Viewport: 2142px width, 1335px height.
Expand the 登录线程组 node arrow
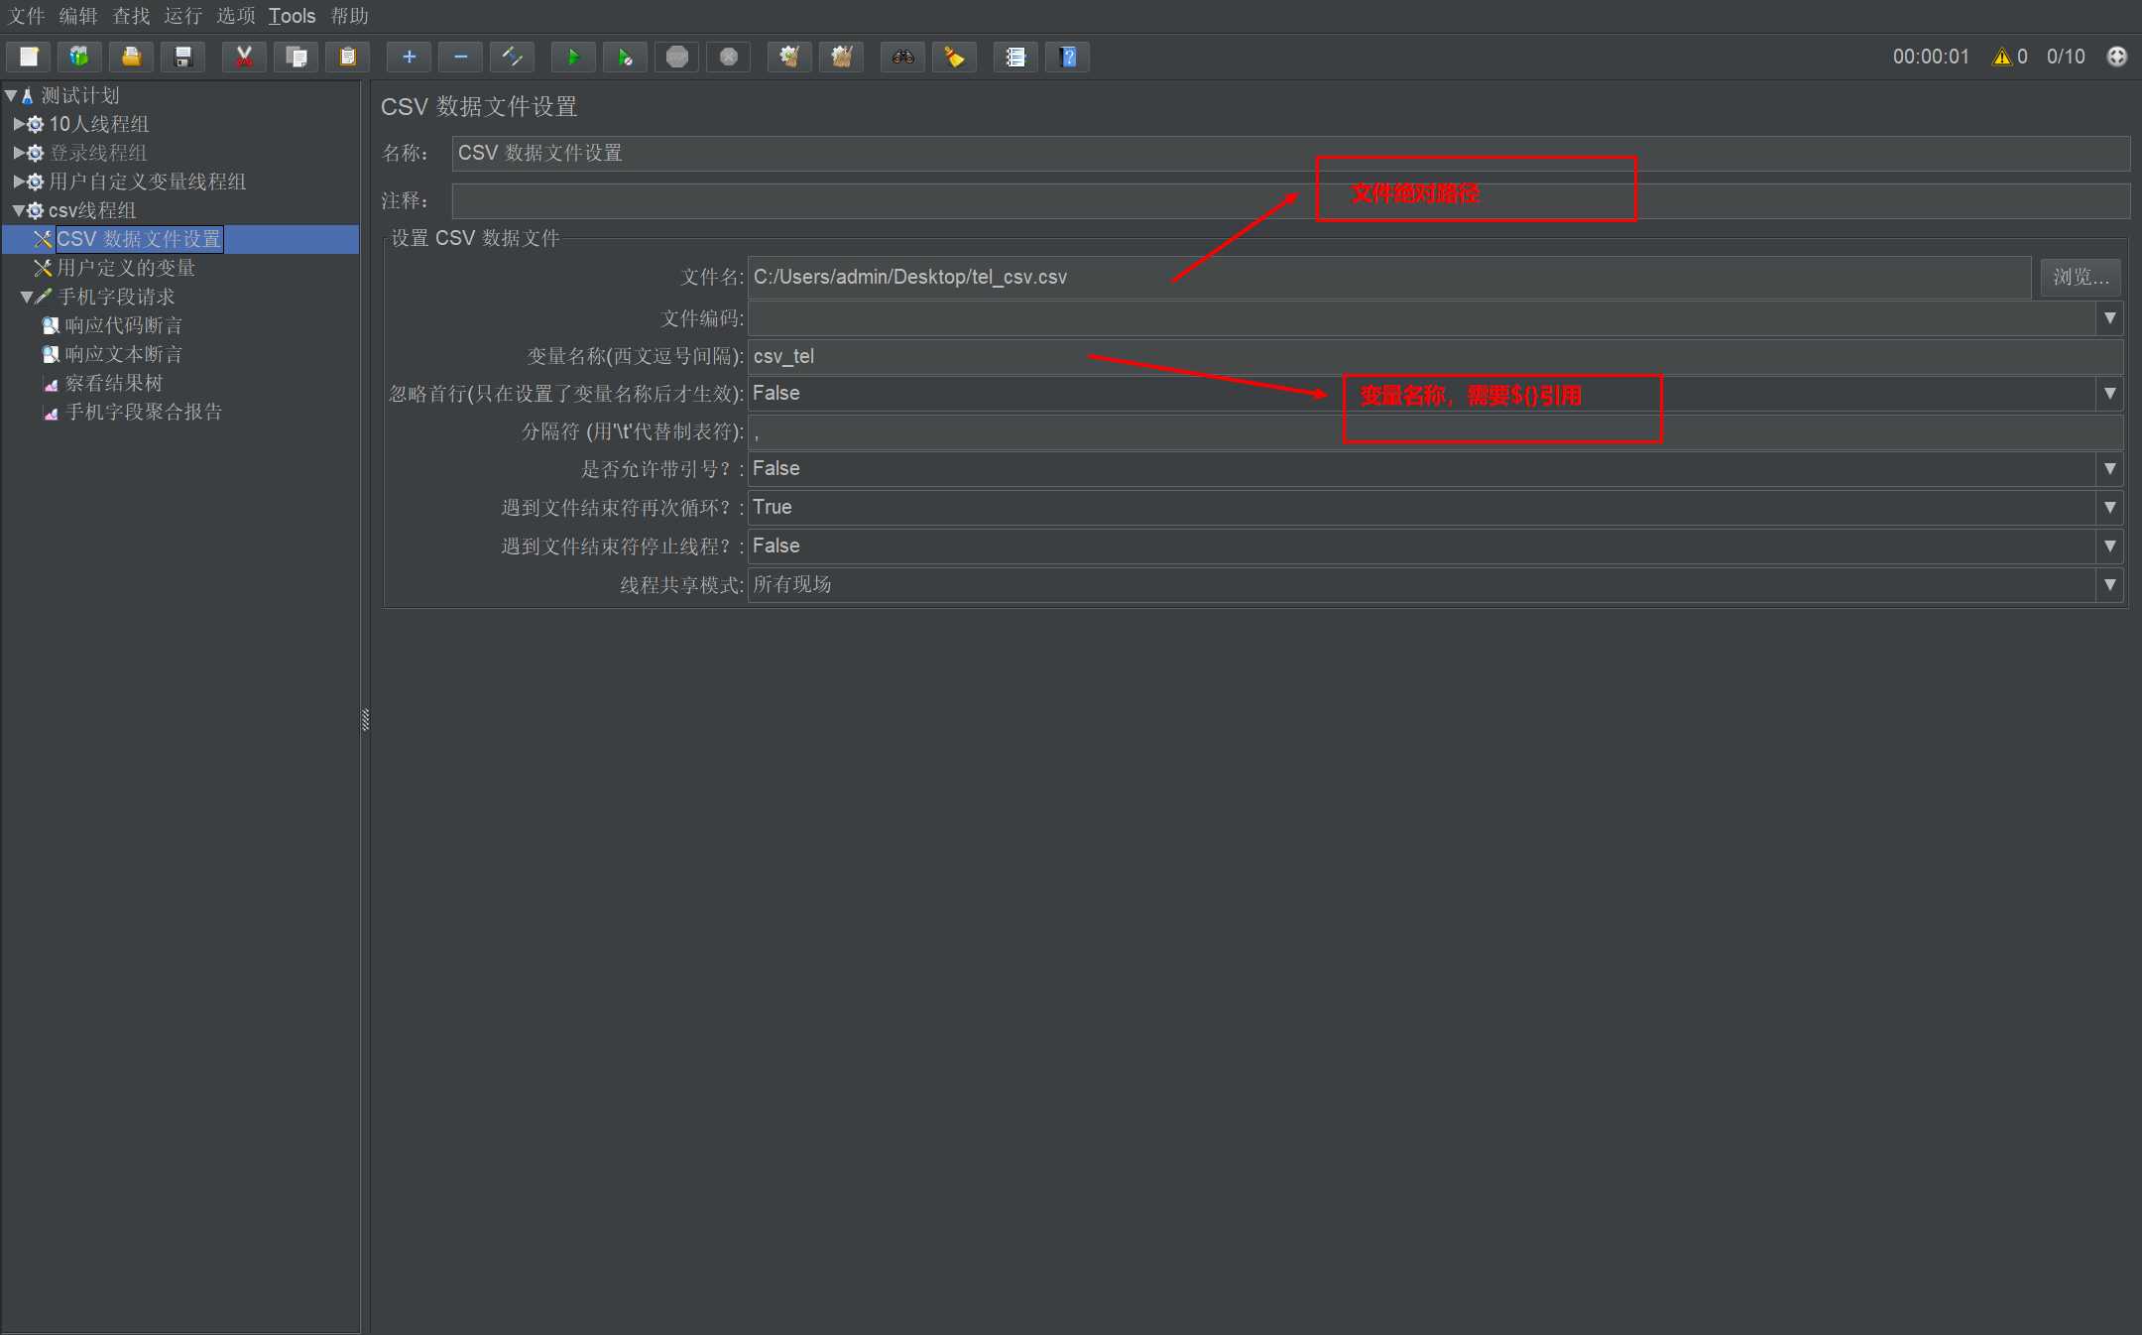click(19, 153)
